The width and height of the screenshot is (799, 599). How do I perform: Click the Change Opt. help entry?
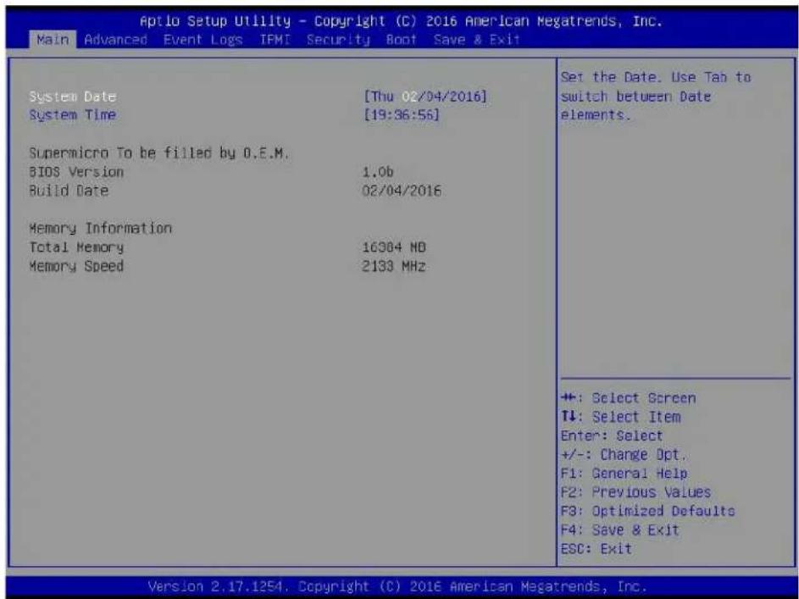[x=624, y=454]
